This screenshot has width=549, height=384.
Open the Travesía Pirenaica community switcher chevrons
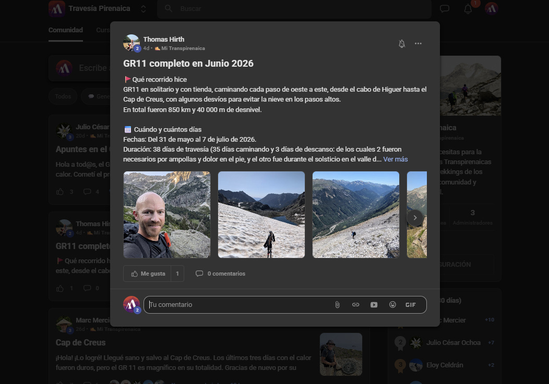(143, 9)
